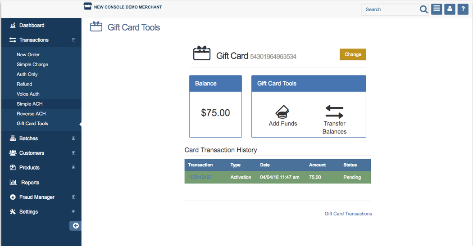
Task: Click the Activation type cell
Action: tap(241, 177)
